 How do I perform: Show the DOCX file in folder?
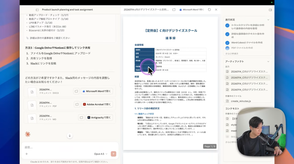[x=76, y=91]
